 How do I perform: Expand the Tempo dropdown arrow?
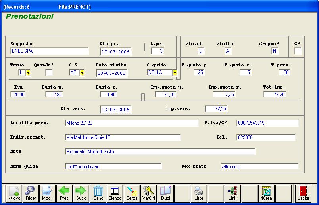pos(28,73)
